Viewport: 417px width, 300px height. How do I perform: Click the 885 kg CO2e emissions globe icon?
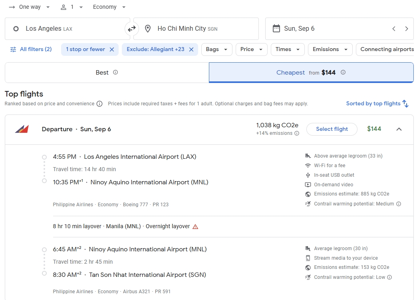pos(308,194)
